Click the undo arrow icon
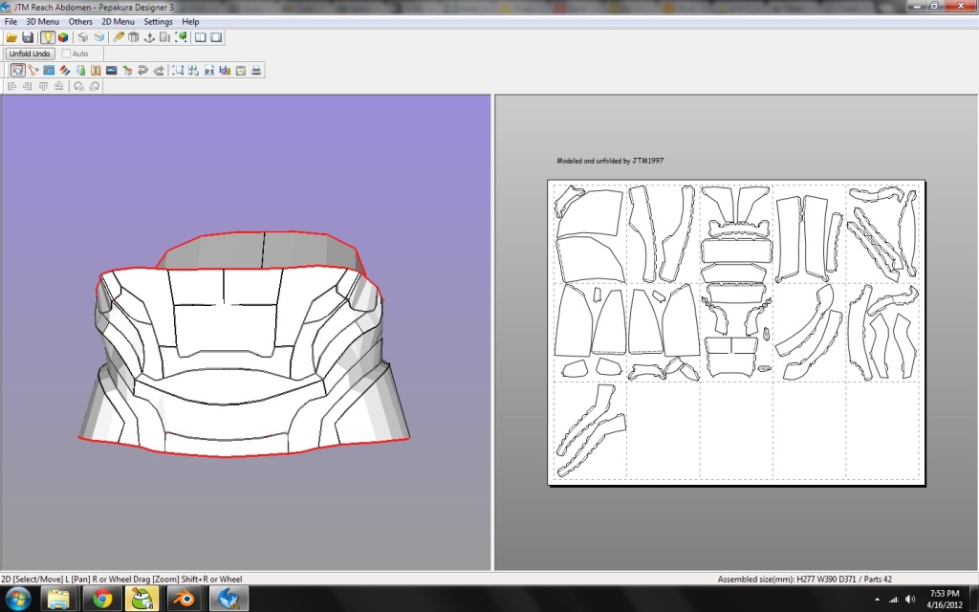 pos(142,70)
